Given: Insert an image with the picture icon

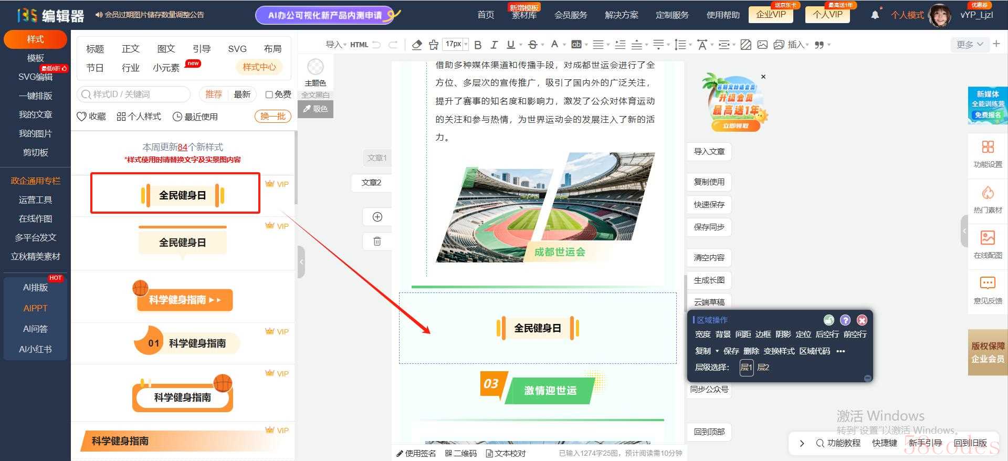Looking at the screenshot, I should pyautogui.click(x=762, y=45).
